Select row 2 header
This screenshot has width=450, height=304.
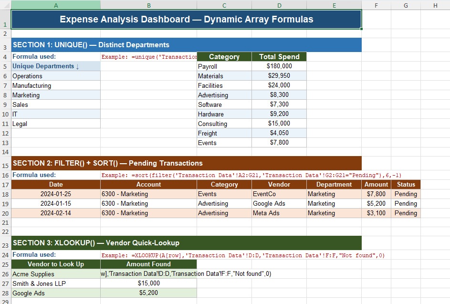5,33
